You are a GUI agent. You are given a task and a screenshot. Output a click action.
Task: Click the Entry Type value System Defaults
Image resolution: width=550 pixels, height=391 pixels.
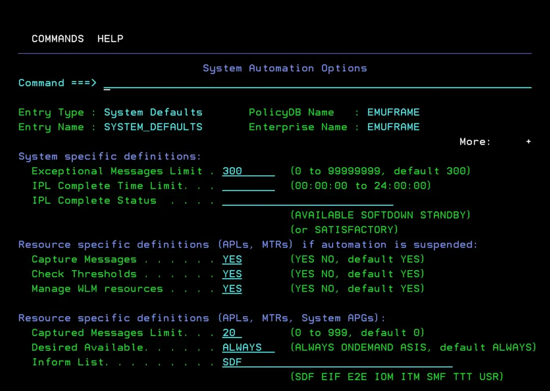(x=153, y=112)
